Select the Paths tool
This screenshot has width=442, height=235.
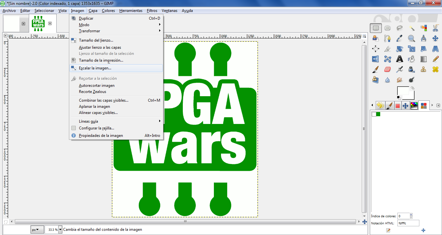tap(388, 39)
